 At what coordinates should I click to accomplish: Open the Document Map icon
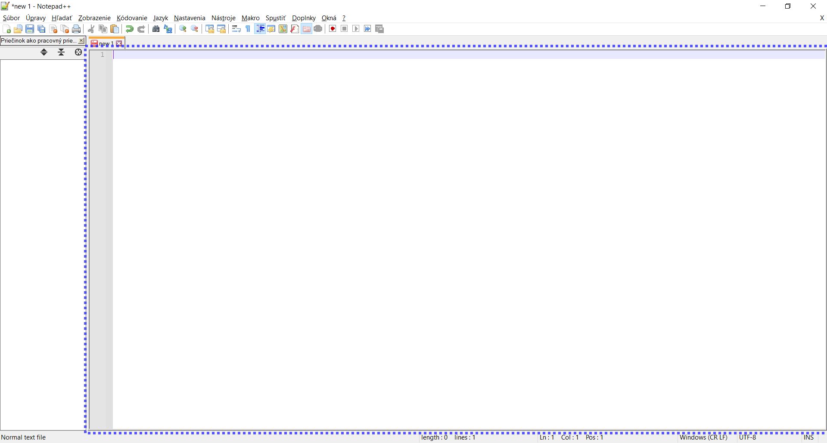click(x=283, y=29)
